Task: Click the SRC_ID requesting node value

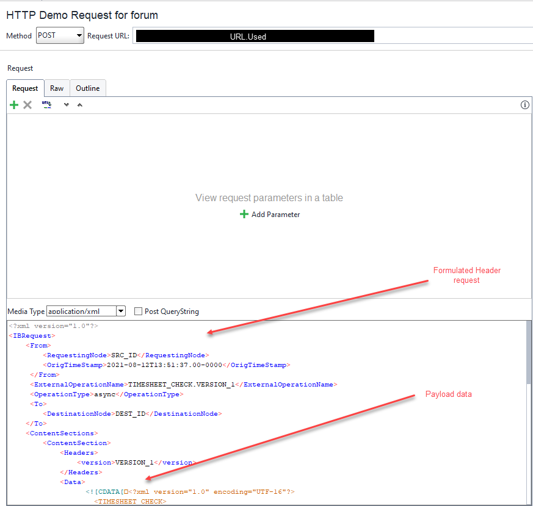Action: [124, 355]
